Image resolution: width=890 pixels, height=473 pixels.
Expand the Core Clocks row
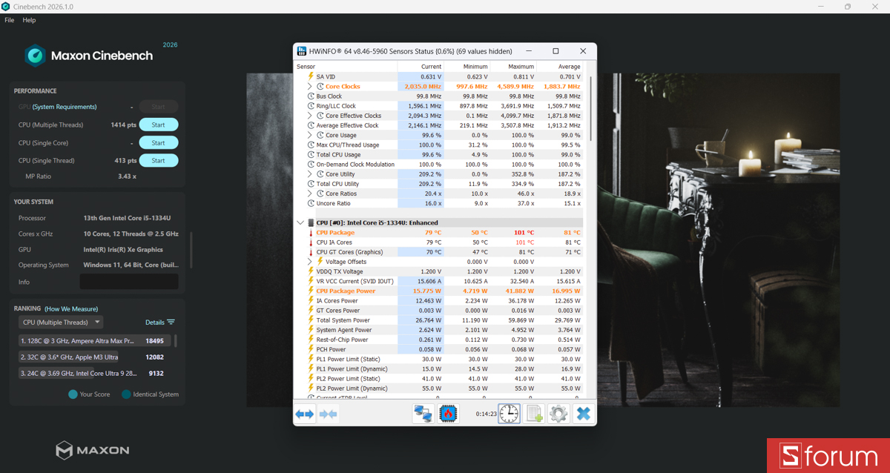tap(310, 87)
